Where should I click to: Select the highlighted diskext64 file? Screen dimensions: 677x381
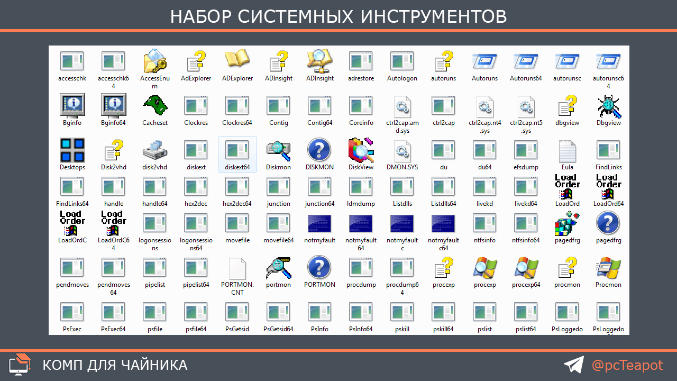pos(237,154)
